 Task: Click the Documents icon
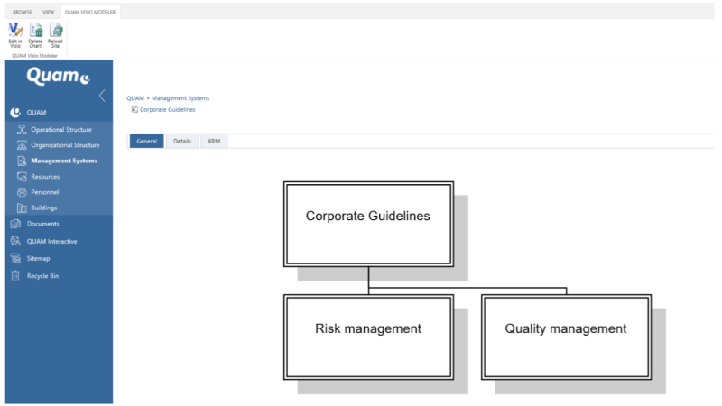click(x=15, y=224)
